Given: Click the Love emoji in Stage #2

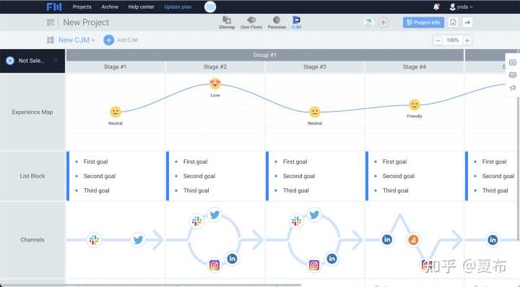Looking at the screenshot, I should click(x=215, y=84).
